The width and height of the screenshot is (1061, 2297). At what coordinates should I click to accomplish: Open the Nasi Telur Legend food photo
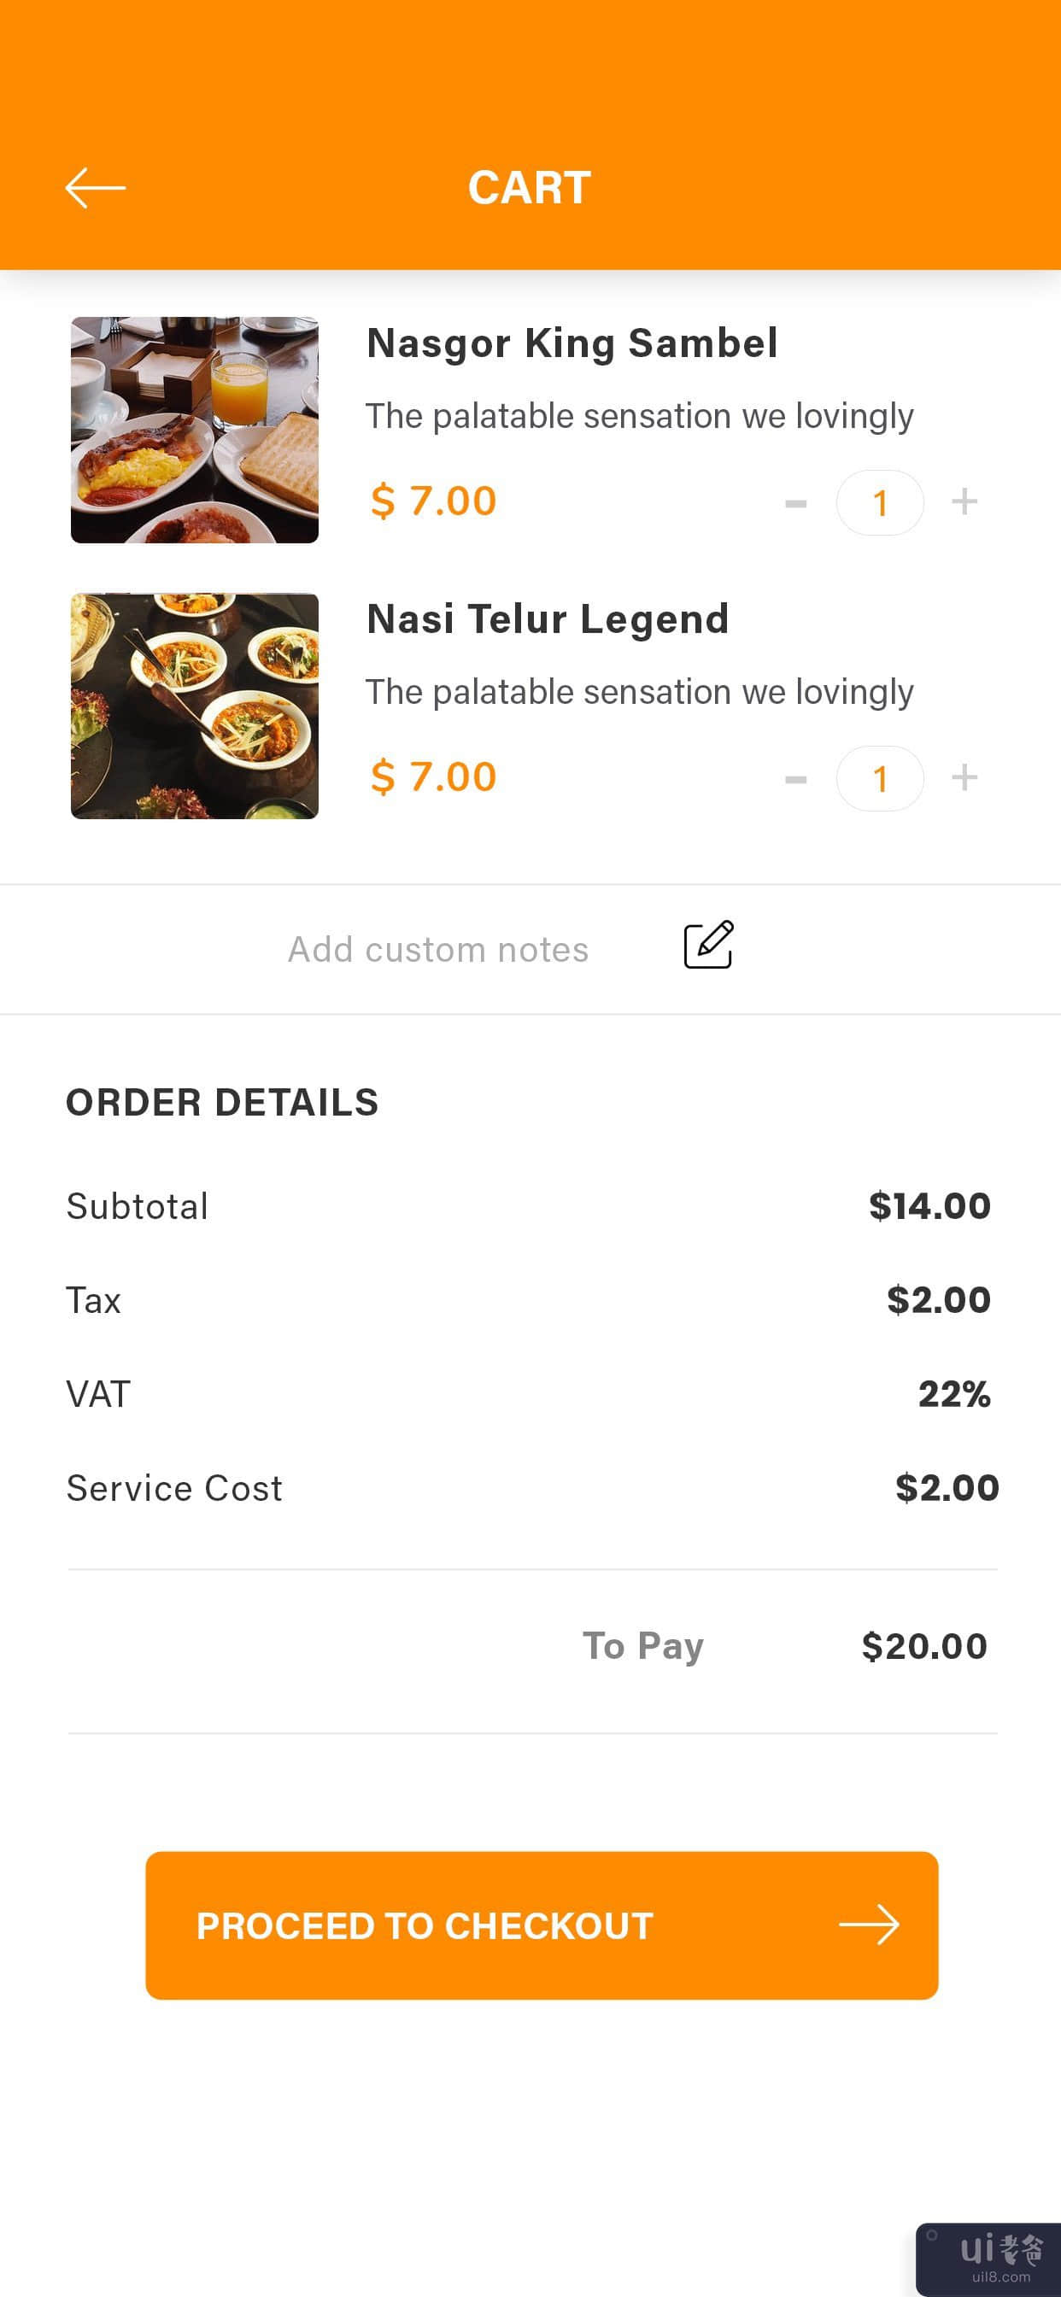point(195,706)
